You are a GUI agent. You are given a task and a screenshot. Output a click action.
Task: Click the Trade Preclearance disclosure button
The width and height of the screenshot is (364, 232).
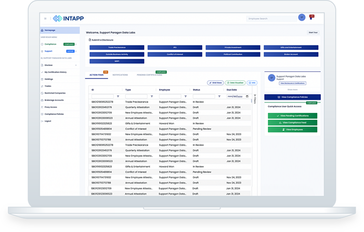(x=115, y=47)
